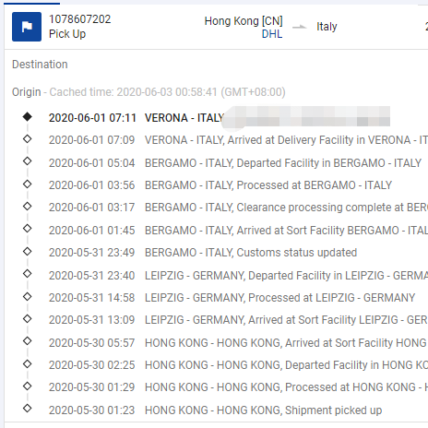Click tracking number 1078607202
Image resolution: width=428 pixels, height=428 pixels.
tap(79, 19)
